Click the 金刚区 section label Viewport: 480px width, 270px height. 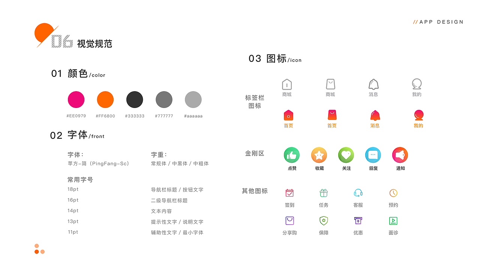[255, 153]
